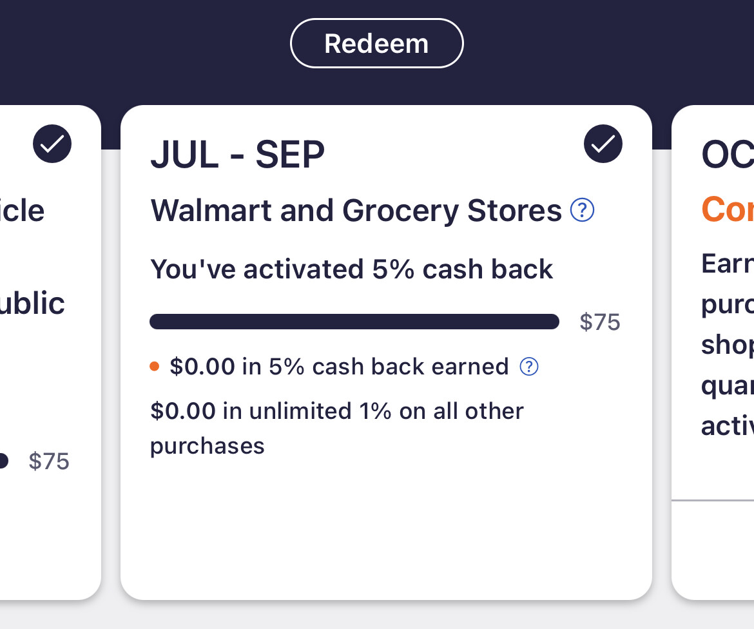Open help for Walmart and Grocery Stores

[x=583, y=210]
